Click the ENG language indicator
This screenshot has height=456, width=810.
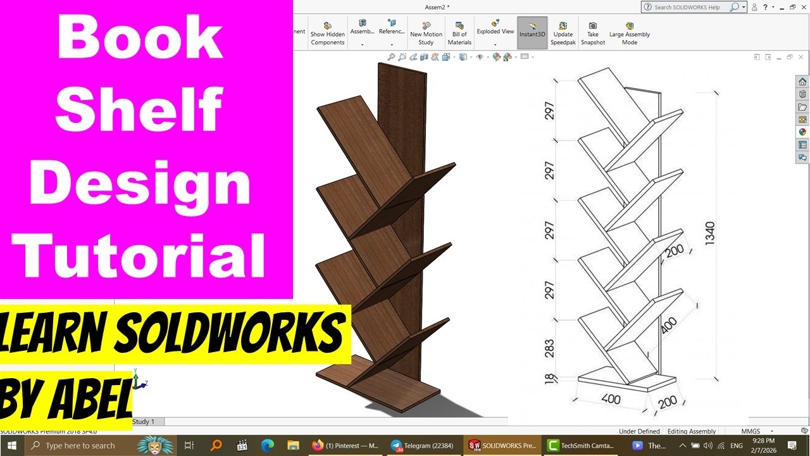click(x=737, y=446)
